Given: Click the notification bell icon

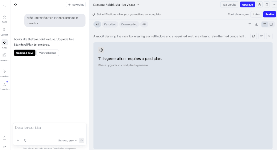Looking at the screenshot, I should pyautogui.click(x=93, y=15).
